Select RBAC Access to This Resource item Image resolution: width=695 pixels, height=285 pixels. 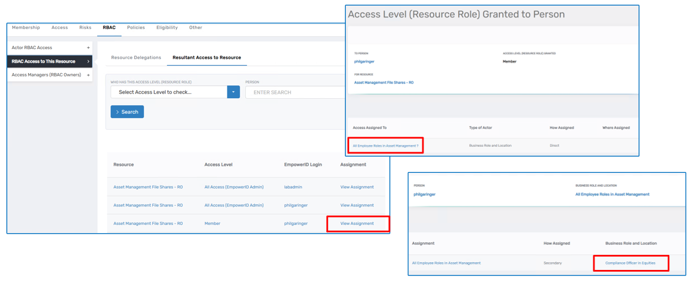[x=50, y=61]
